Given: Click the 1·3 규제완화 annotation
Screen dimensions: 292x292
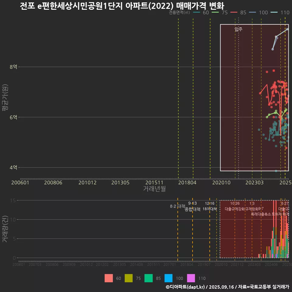Looking at the screenshot, I should (252, 206).
